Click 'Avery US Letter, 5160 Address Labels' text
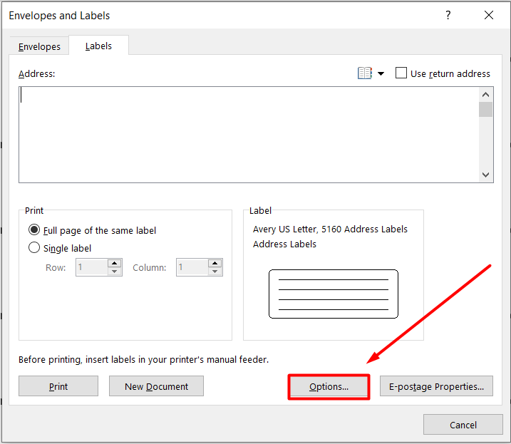This screenshot has height=444, width=511. point(330,229)
